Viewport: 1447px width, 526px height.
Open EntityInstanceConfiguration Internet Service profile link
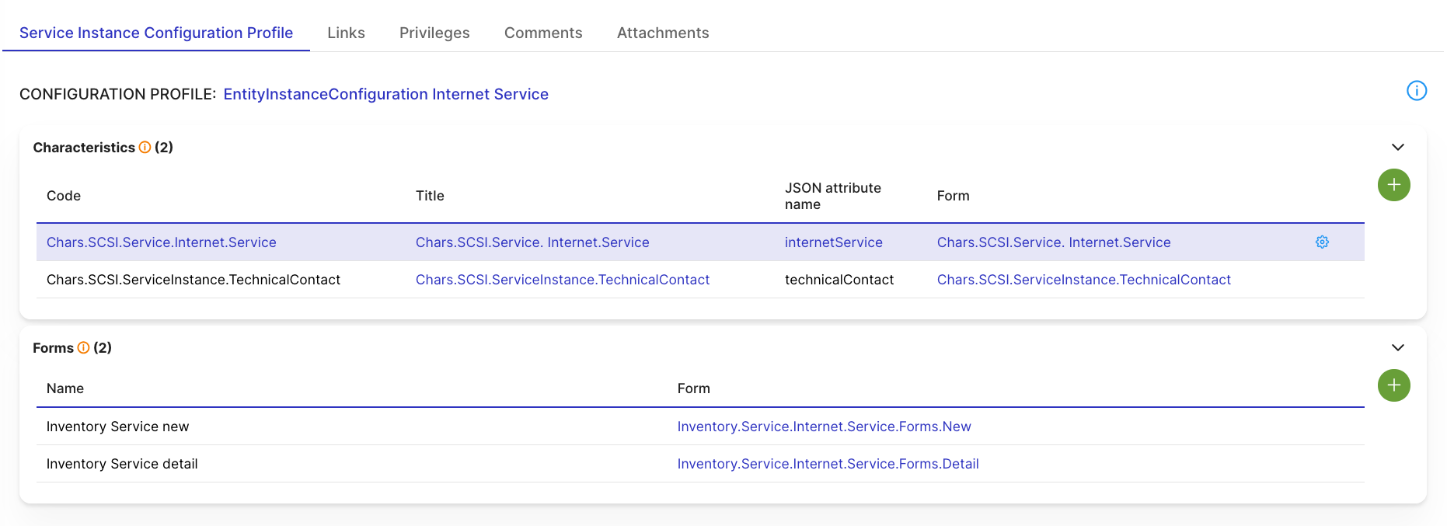(x=385, y=94)
